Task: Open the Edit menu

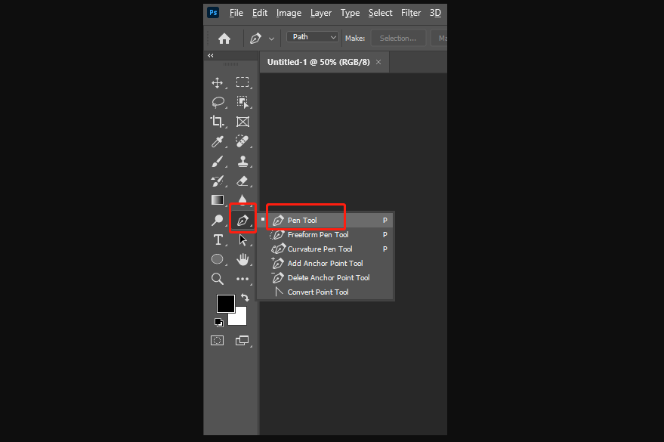Action: (x=260, y=13)
